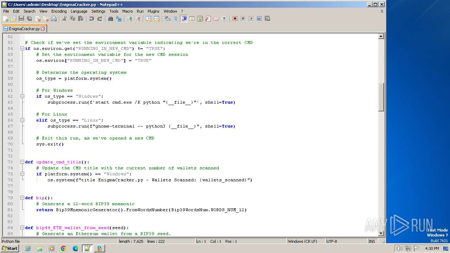The height and width of the screenshot is (253, 450).
Task: Toggle the Document Map icon
Action: coord(200,19)
